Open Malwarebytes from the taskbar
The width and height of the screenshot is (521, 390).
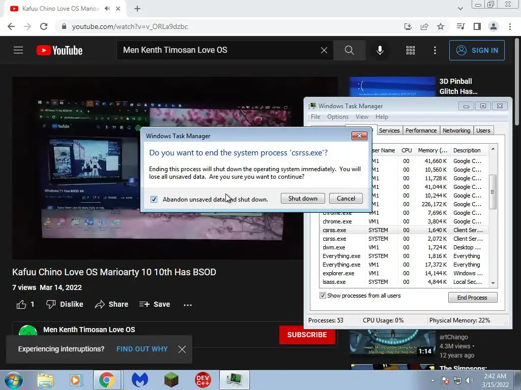(140, 380)
